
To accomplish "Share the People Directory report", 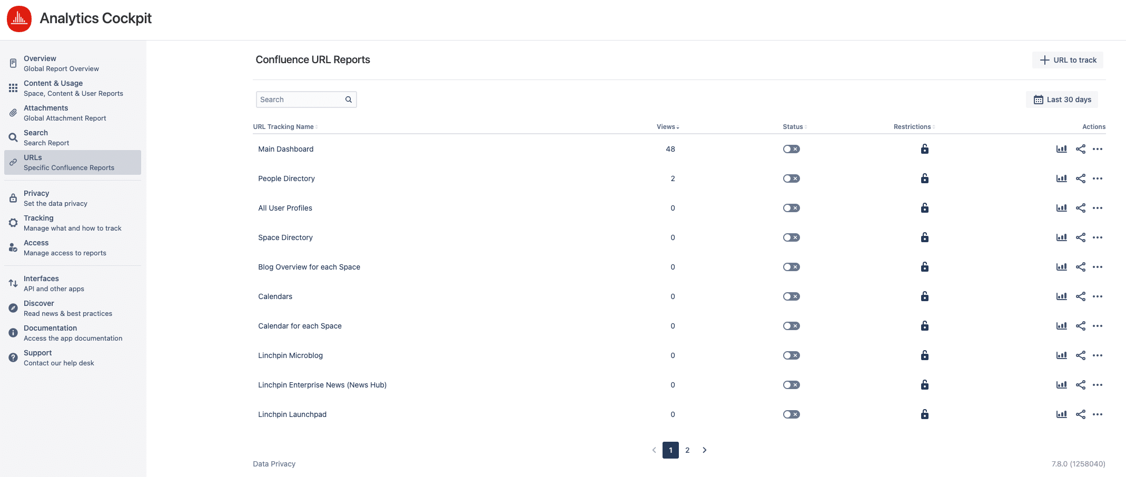I will click(x=1081, y=178).
